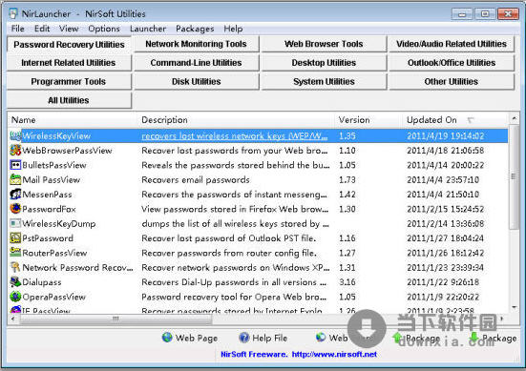The image size is (526, 371).
Task: Click the MessenPass utility icon
Action: point(15,195)
